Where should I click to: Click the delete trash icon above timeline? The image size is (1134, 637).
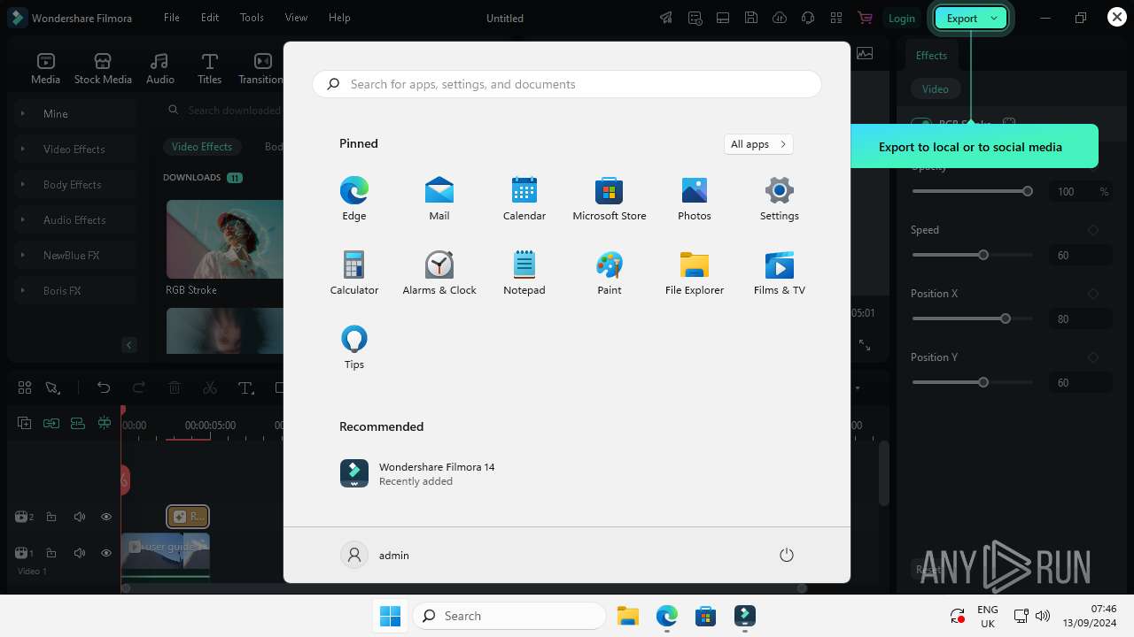coord(175,388)
